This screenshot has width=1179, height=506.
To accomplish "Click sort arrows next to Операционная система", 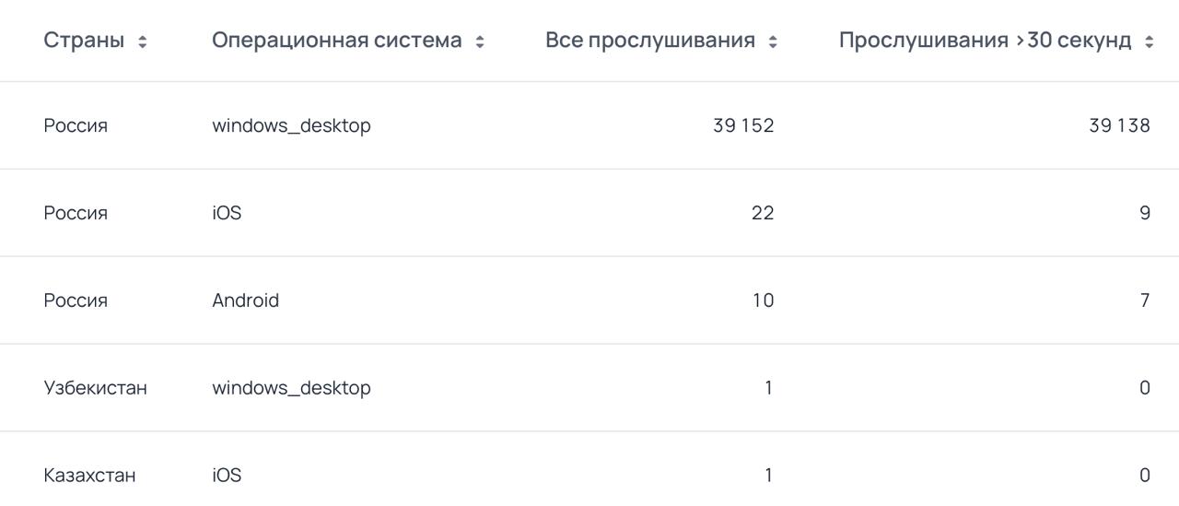I will (480, 41).
